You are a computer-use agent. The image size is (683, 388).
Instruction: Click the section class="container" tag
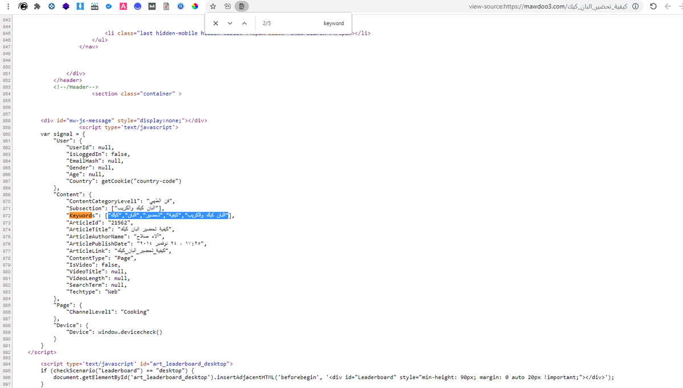click(x=136, y=94)
